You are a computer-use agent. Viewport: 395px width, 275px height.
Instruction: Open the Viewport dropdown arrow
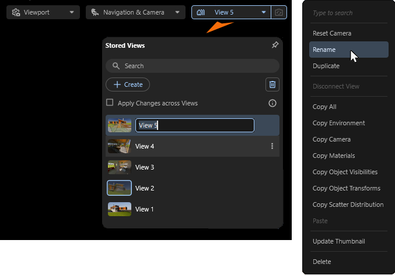(x=72, y=12)
